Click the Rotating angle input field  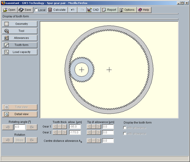pyautogui.click(x=19, y=127)
